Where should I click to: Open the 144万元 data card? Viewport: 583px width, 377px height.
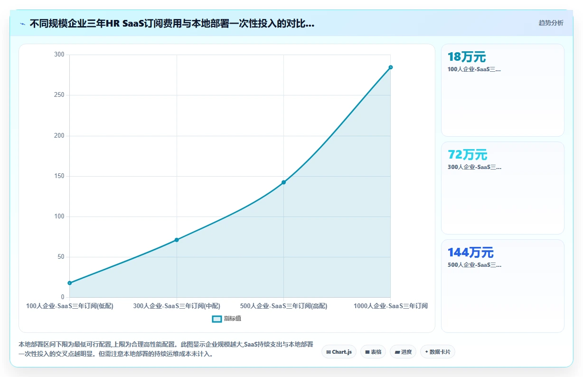coord(503,286)
